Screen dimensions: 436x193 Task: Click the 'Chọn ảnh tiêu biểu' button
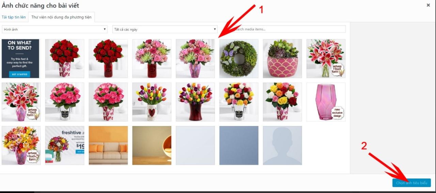(411, 183)
